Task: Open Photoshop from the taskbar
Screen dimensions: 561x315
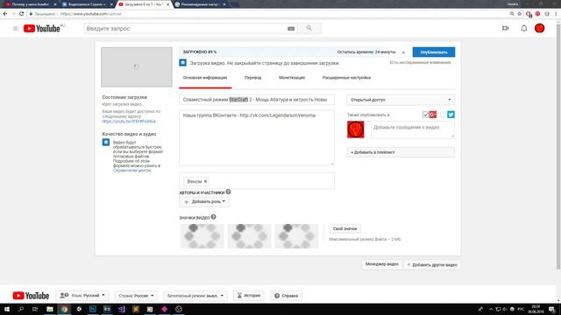Action: tap(93, 309)
